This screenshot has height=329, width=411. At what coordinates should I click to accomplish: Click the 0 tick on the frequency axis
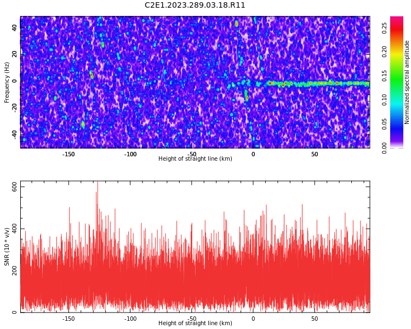coord(15,81)
